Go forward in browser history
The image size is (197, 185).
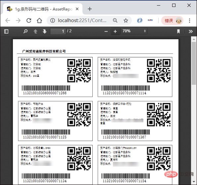(18, 20)
